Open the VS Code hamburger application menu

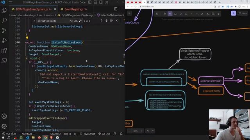(11, 2)
